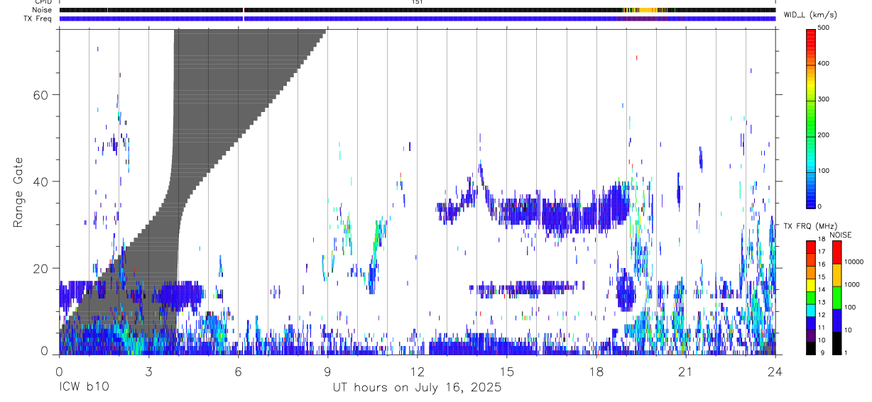Select the Noise strip along the top

click(x=417, y=10)
